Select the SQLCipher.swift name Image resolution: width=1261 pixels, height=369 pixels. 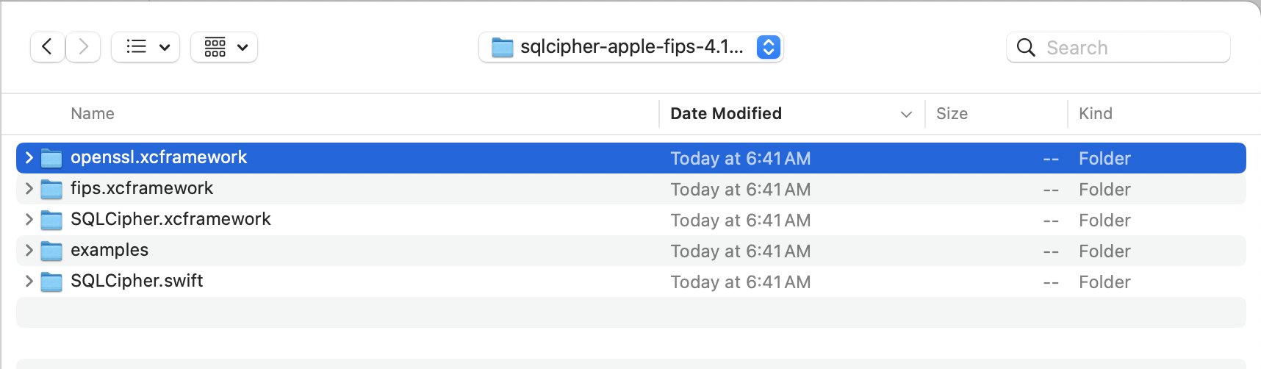point(137,281)
